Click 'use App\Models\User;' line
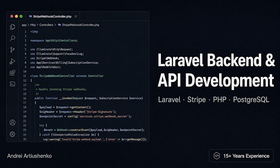 [x=46, y=67]
